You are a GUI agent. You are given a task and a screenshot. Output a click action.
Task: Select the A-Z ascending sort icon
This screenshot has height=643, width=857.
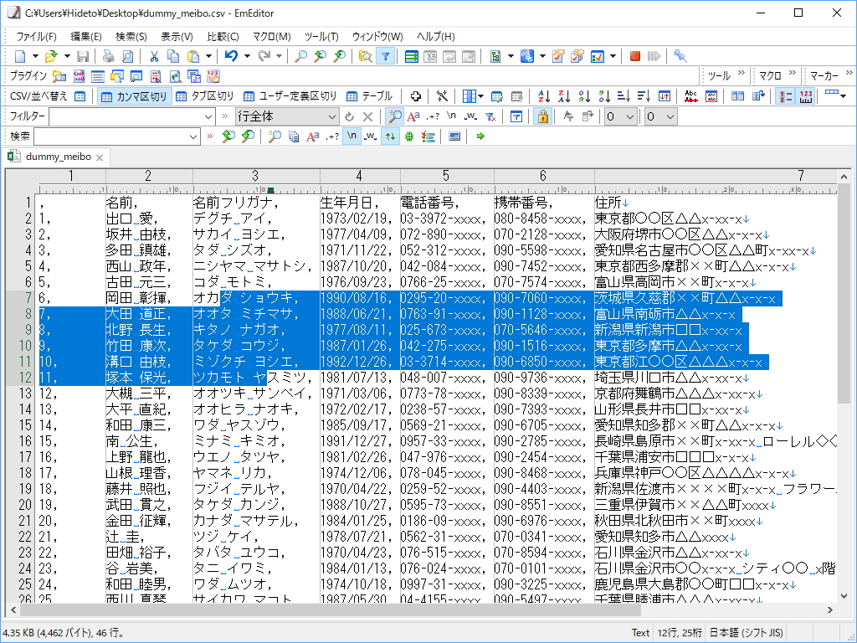544,97
